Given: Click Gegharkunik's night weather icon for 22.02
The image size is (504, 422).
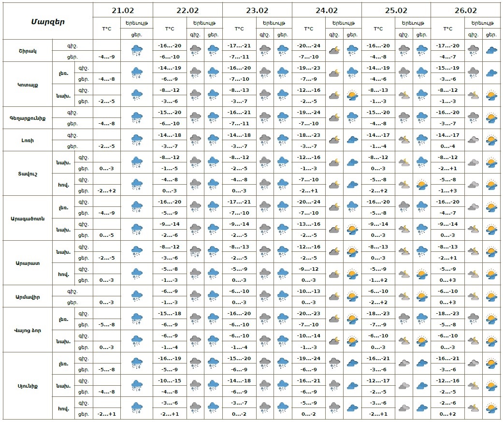Looking at the screenshot, I should 195,117.
